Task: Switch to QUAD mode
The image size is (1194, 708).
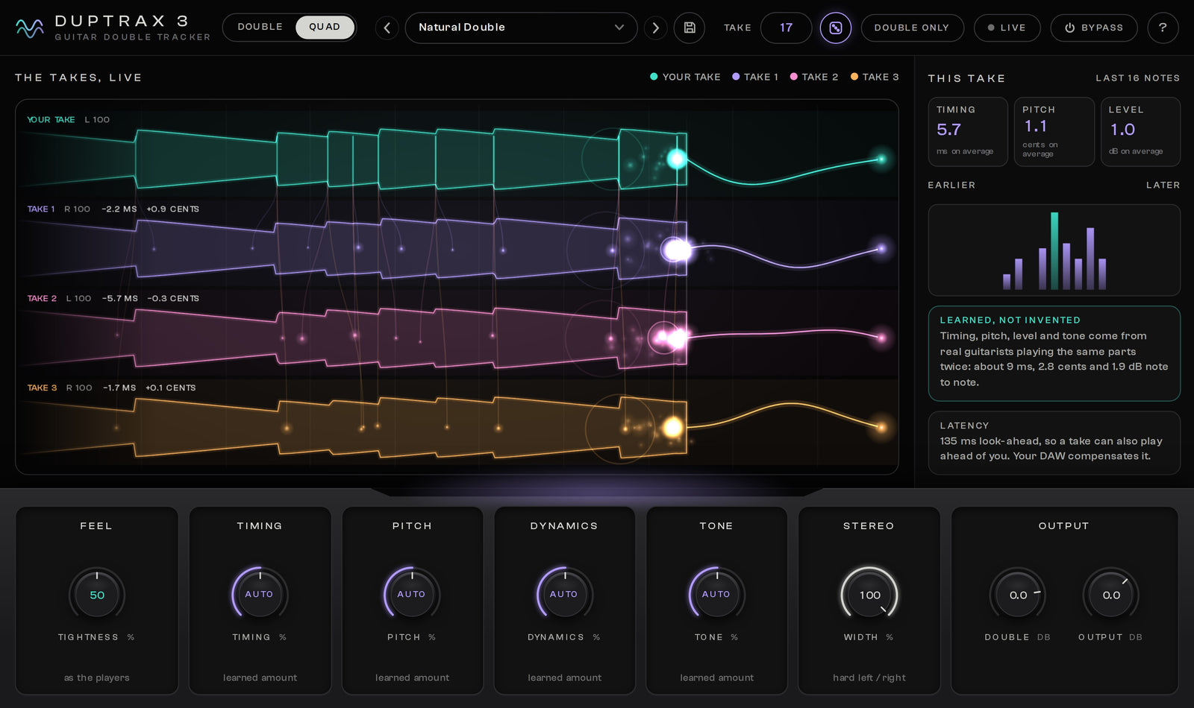Action: [325, 27]
